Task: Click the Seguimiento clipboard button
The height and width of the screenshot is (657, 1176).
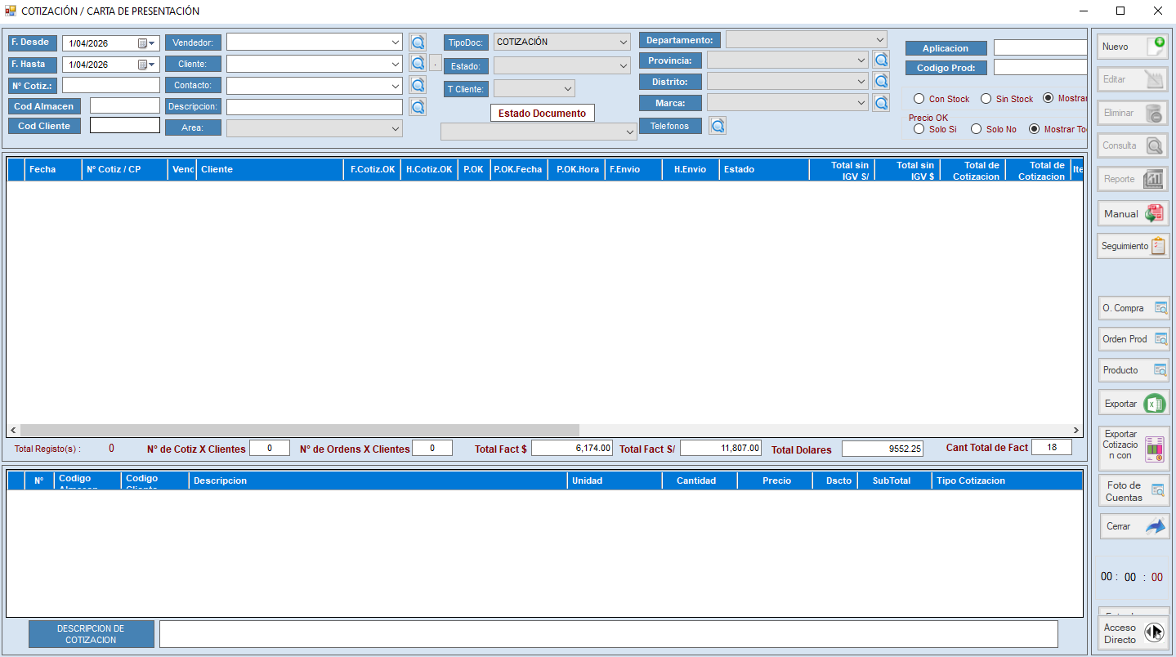Action: (1133, 246)
